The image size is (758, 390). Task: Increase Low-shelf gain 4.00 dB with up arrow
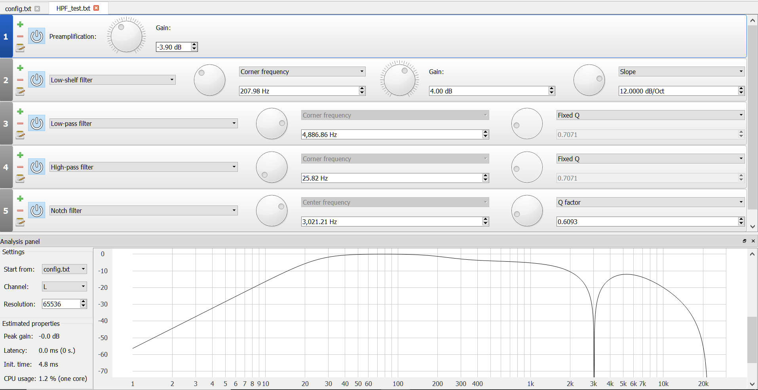coord(551,89)
